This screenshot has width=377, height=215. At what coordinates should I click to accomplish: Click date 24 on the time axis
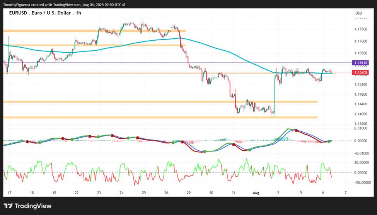pyautogui.click(x=121, y=193)
